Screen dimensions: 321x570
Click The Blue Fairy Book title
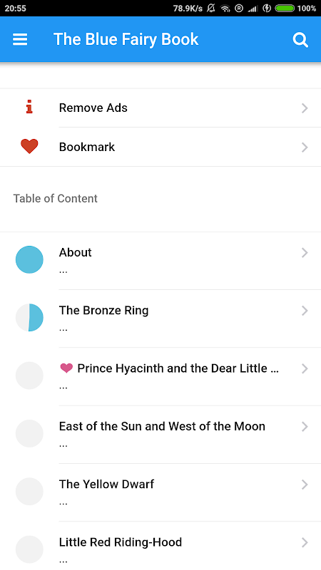[126, 39]
